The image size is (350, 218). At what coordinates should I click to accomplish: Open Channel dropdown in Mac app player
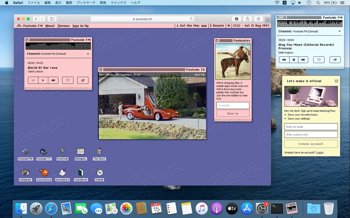(310, 31)
